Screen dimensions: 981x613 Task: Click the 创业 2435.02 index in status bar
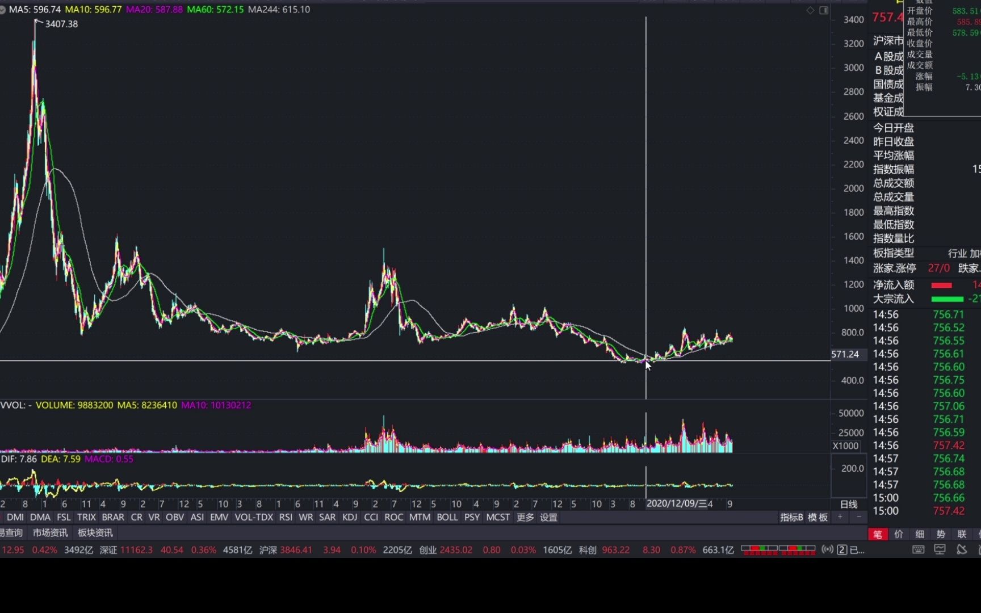pyautogui.click(x=446, y=549)
